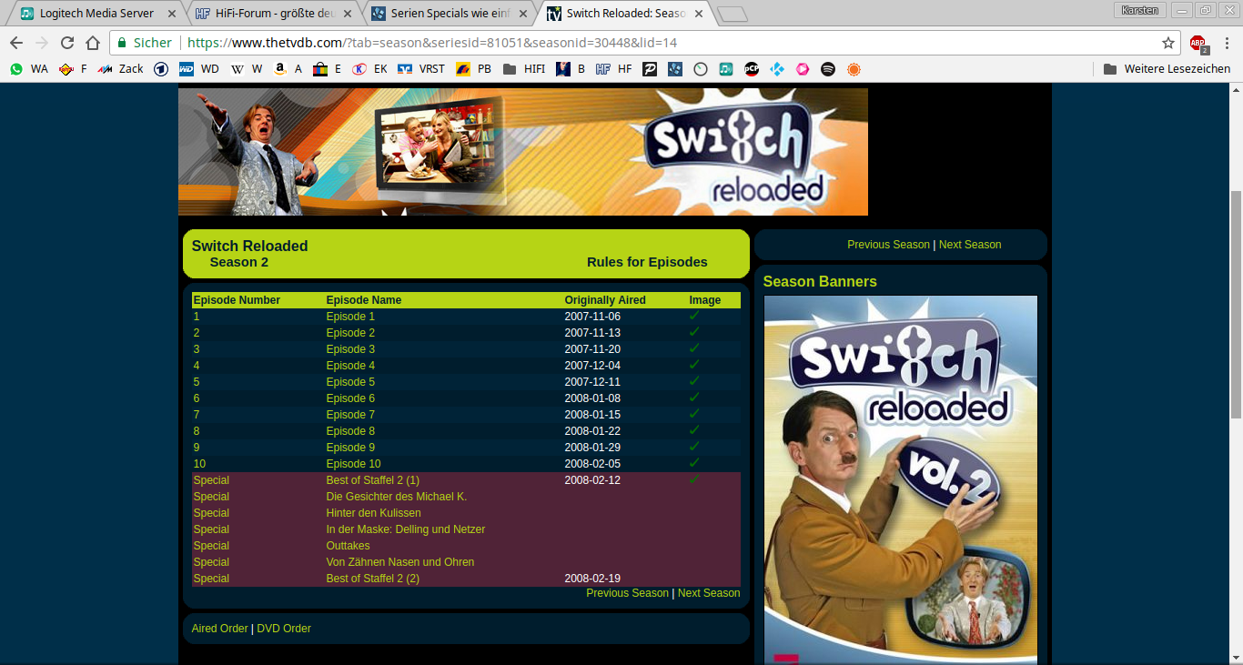
Task: Expand the Weitere Lesezeichen folder
Action: coord(1167,69)
